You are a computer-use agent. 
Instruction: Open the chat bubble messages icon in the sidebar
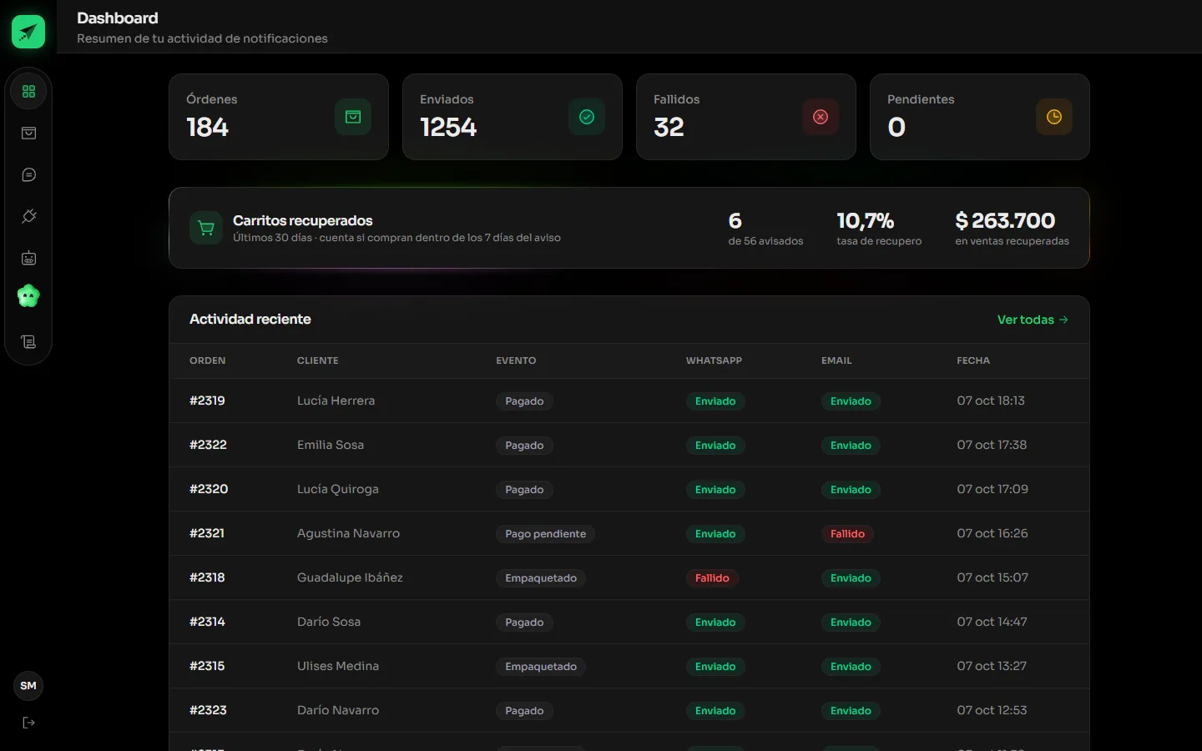[x=28, y=174]
